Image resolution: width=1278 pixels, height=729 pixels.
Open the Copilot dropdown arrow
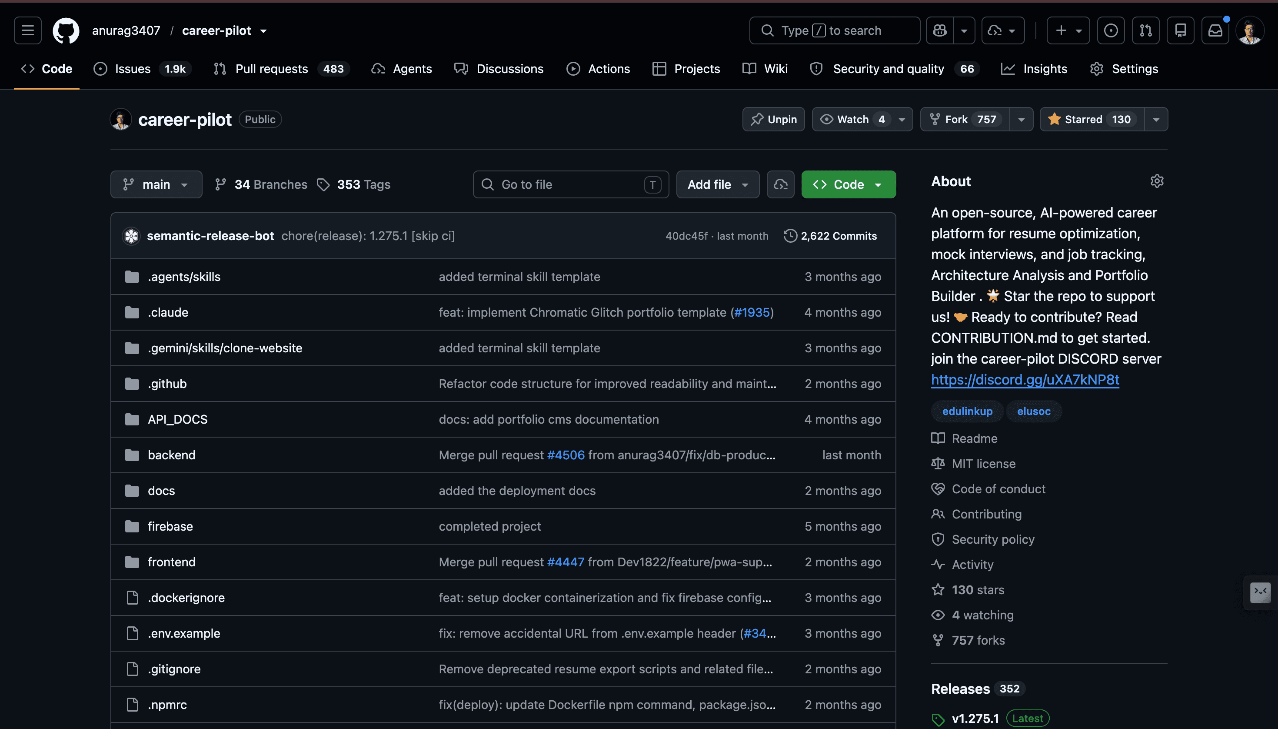pyautogui.click(x=964, y=30)
